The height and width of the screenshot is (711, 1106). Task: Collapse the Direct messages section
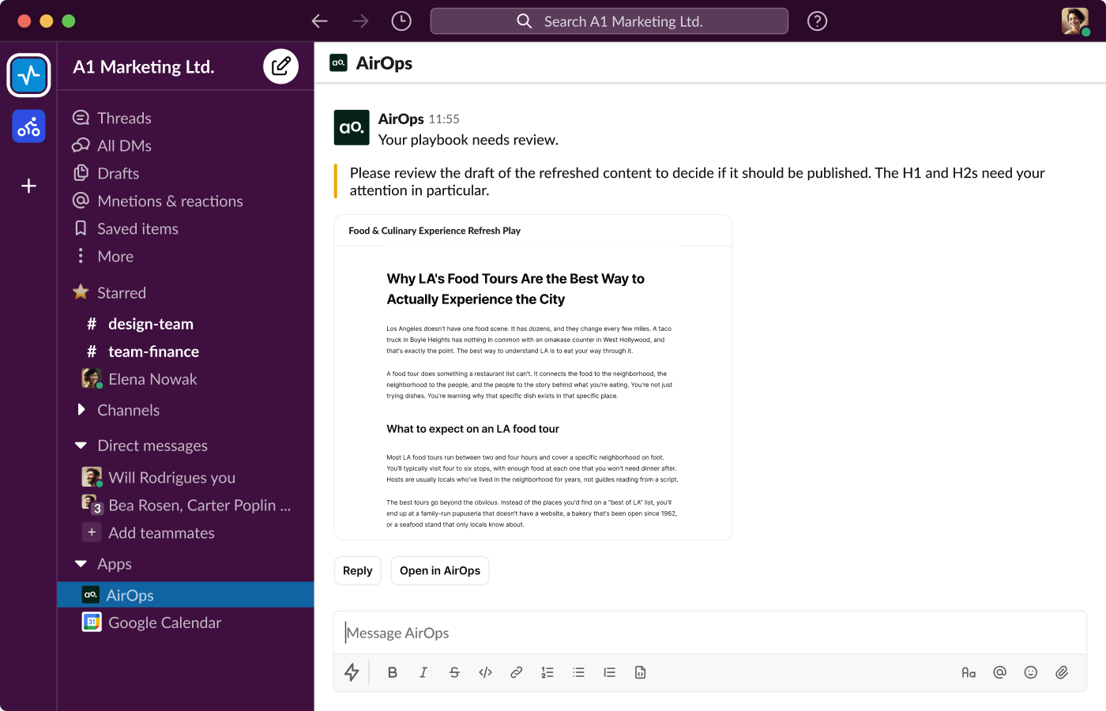pos(80,445)
